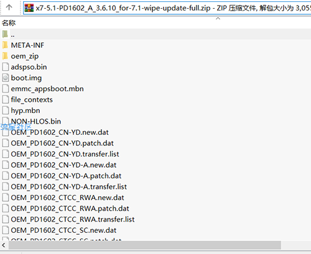Image resolution: width=311 pixels, height=254 pixels.
Task: Select emmc_appsboot.mbn file
Action: 47,89
